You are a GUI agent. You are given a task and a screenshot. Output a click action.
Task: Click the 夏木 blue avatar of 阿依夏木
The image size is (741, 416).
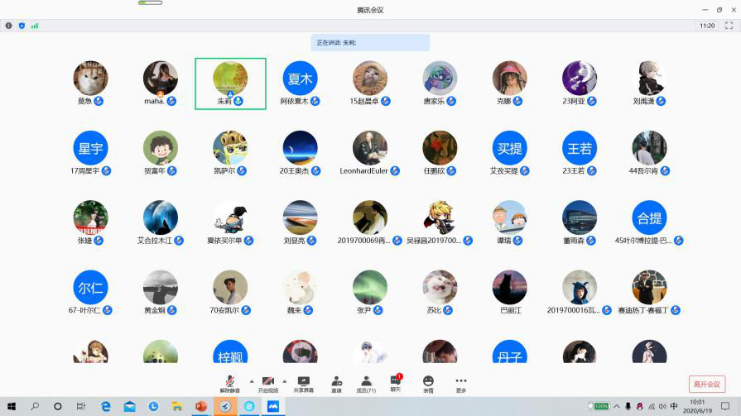(x=300, y=79)
